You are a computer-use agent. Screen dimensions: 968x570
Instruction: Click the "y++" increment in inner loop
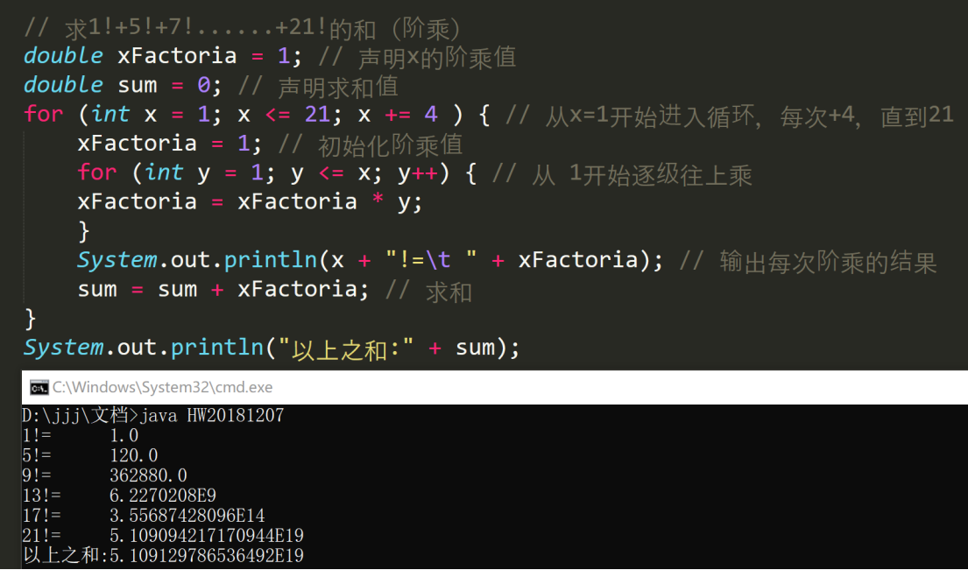pyautogui.click(x=417, y=172)
